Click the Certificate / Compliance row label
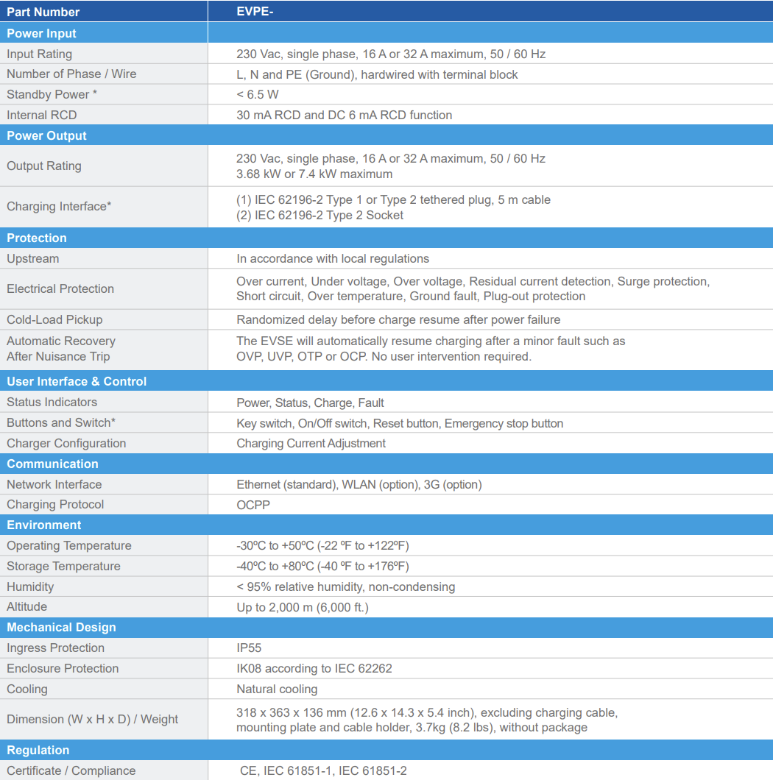 [71, 770]
